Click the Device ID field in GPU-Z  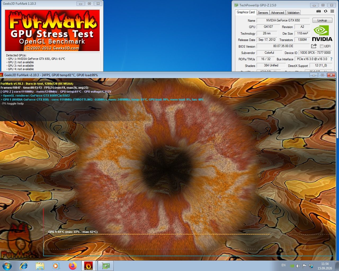tap(315, 53)
